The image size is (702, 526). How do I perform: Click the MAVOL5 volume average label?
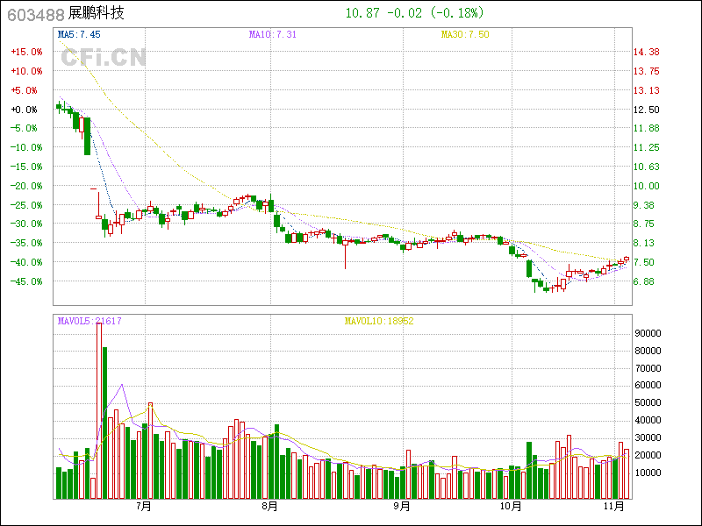[x=90, y=321]
